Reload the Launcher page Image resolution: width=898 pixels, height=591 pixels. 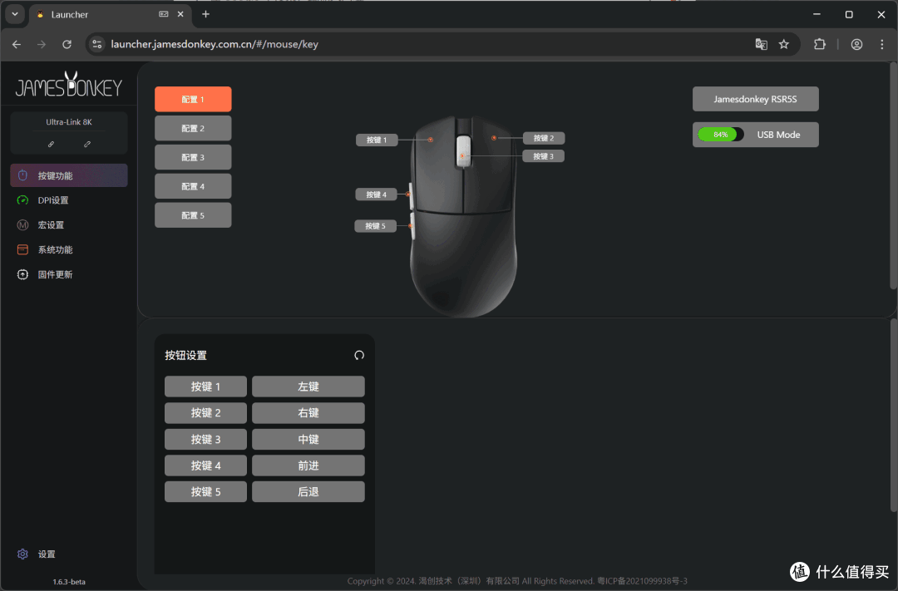[x=67, y=44]
